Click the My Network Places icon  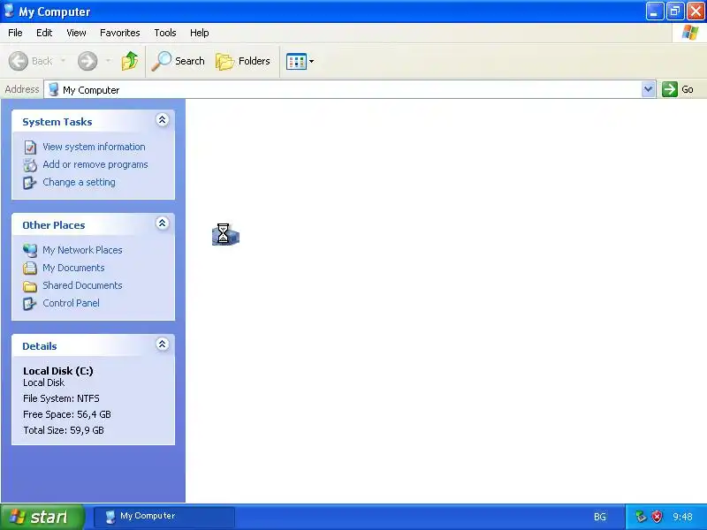pos(30,250)
